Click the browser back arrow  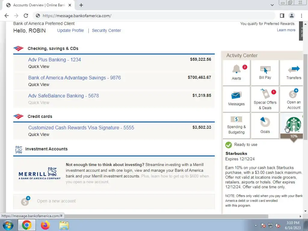7,16
